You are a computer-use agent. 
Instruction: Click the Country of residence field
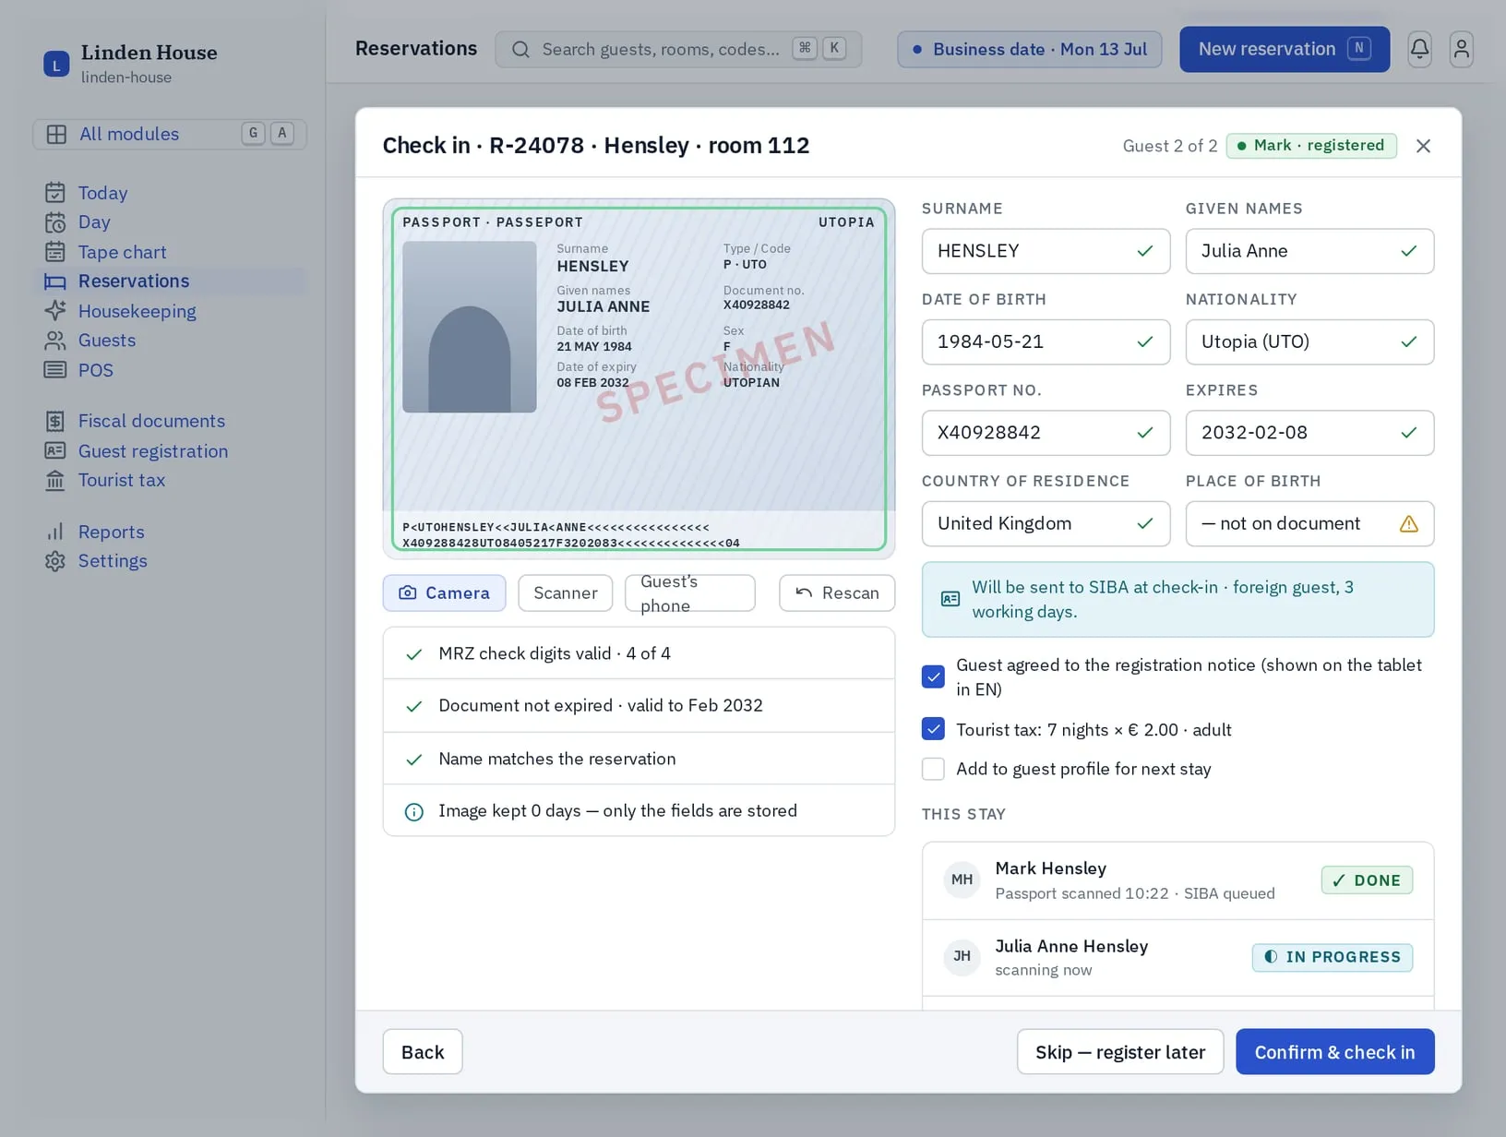point(1046,524)
